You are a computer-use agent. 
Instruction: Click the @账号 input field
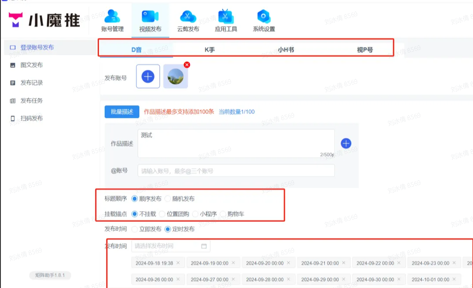click(236, 171)
